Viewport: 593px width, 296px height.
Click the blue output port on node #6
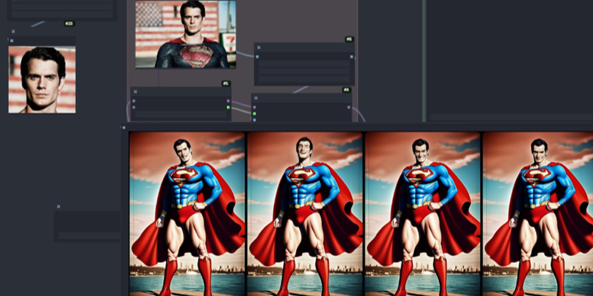point(352,57)
